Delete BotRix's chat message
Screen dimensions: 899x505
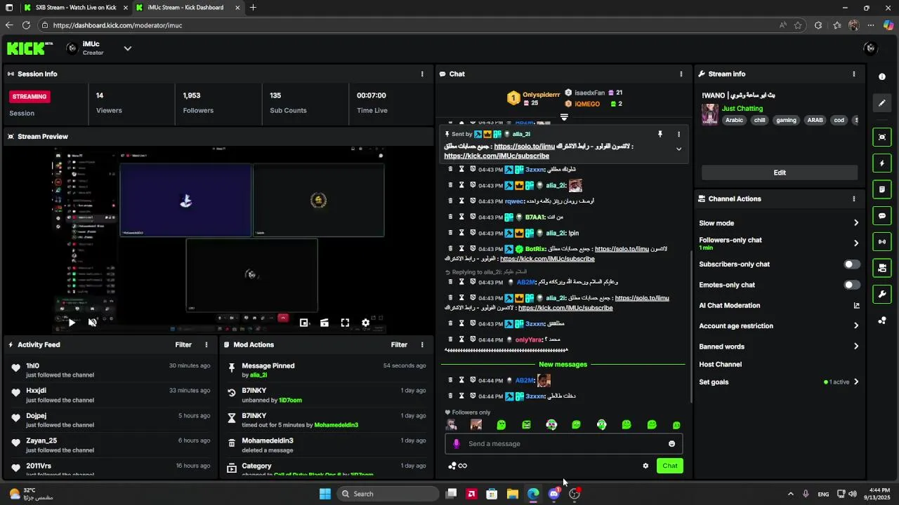click(x=450, y=248)
